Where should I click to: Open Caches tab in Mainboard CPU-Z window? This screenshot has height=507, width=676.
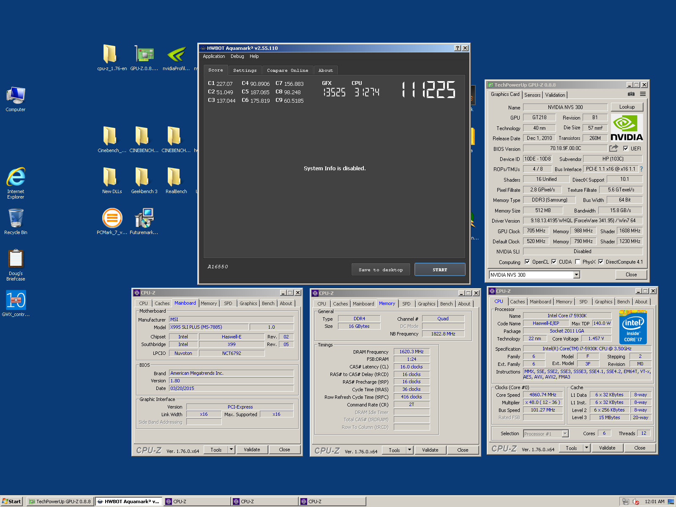point(162,303)
